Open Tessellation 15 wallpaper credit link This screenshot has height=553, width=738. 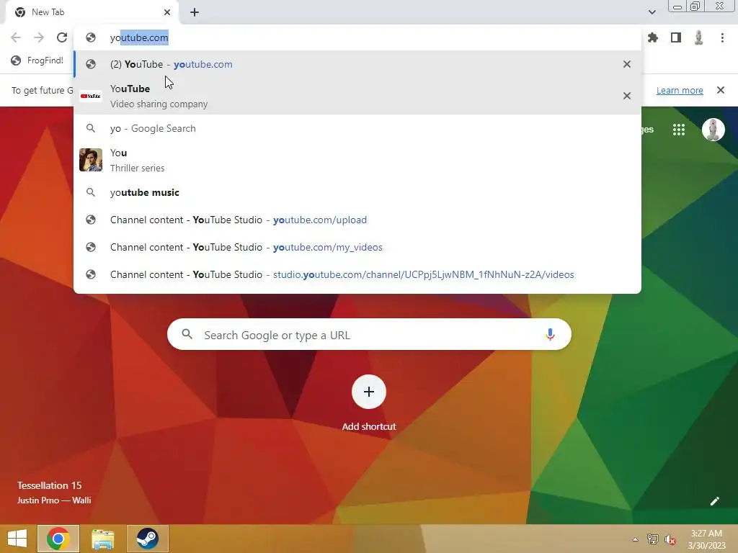(50, 485)
